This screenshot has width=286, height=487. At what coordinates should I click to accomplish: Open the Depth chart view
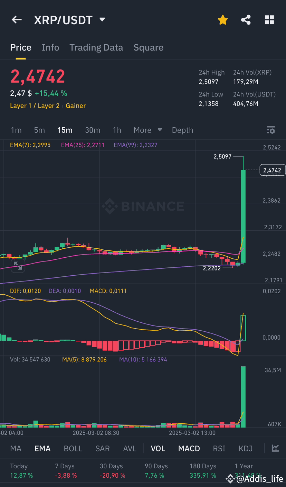(x=182, y=130)
